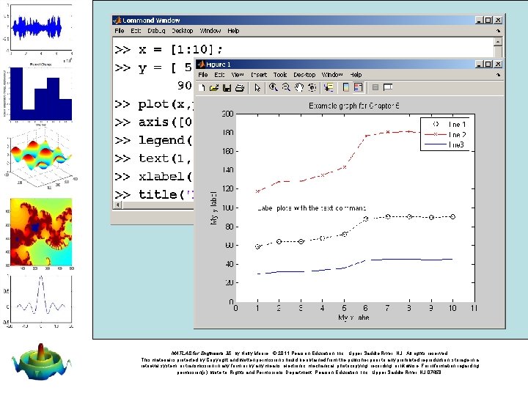The width and height of the screenshot is (528, 396).
Task: Maximize the Figure 1 window
Action: click(488, 64)
